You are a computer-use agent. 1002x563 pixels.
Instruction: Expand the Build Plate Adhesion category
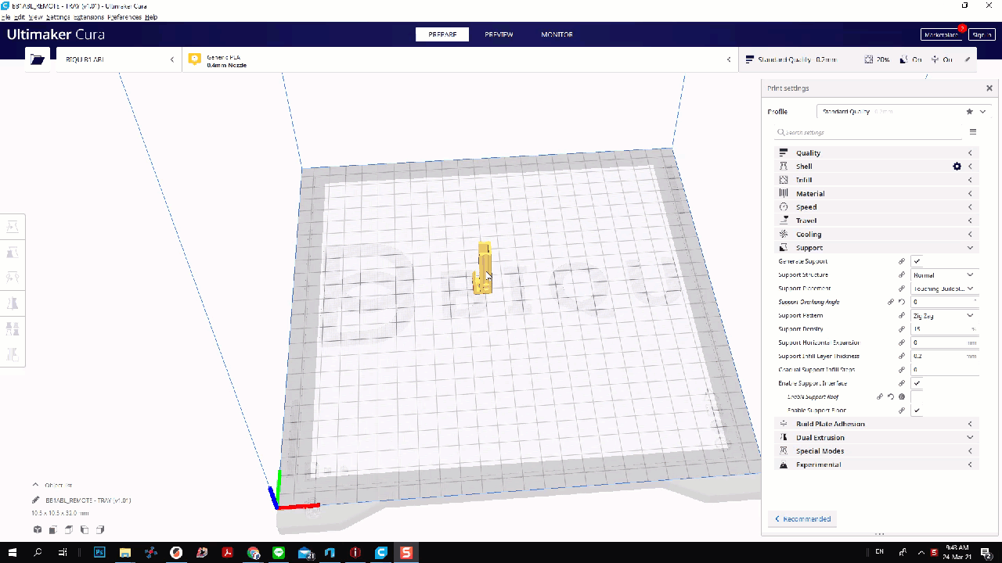pos(877,424)
